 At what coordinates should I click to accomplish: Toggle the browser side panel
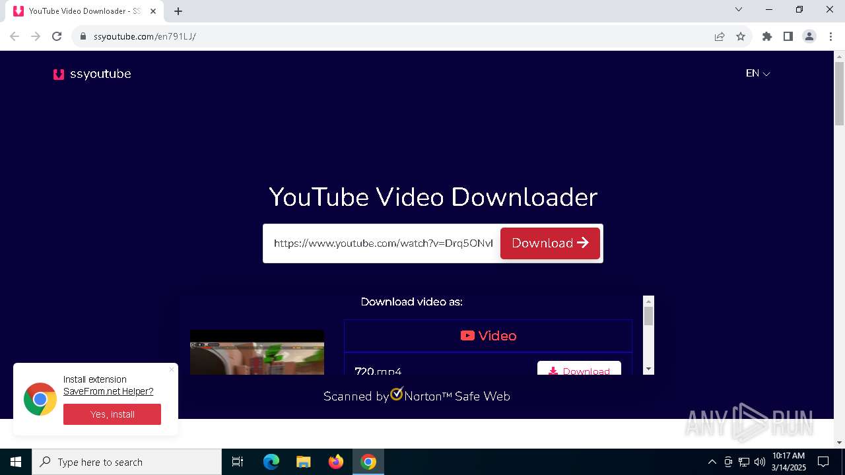[x=788, y=36]
